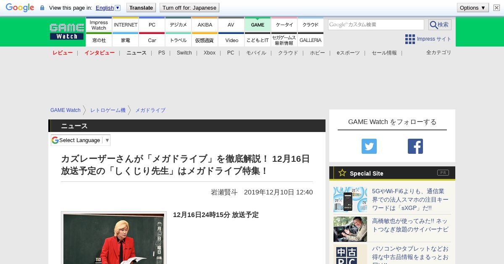The height and width of the screenshot is (264, 504).
Task: Open the ケータイ tab
Action: tap(284, 25)
